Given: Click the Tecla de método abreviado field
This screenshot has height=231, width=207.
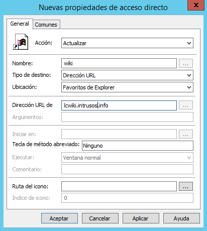Looking at the screenshot, I should [x=138, y=146].
